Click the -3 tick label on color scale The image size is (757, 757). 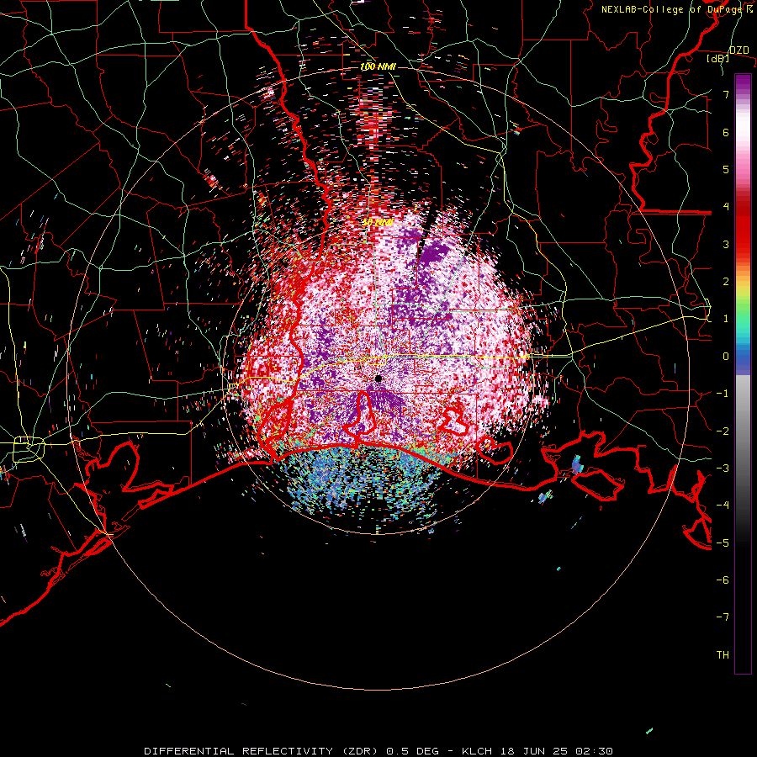pos(723,468)
